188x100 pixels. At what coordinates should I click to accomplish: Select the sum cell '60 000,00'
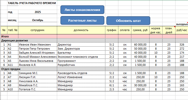pyautogui.click(x=140, y=45)
